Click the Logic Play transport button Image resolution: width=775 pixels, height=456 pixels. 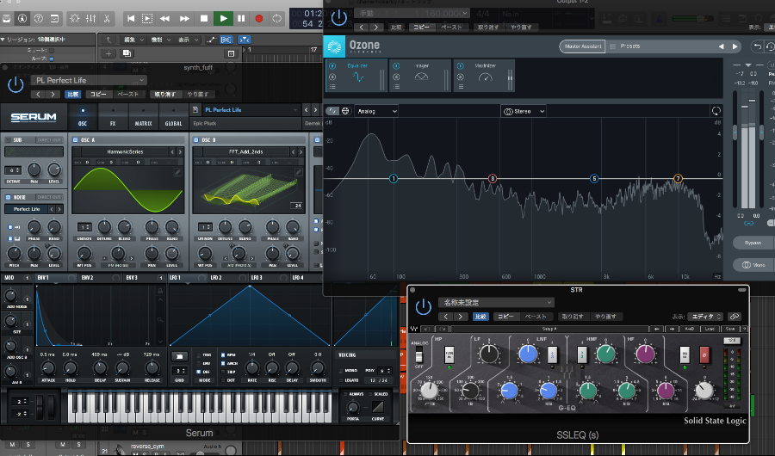(x=223, y=18)
